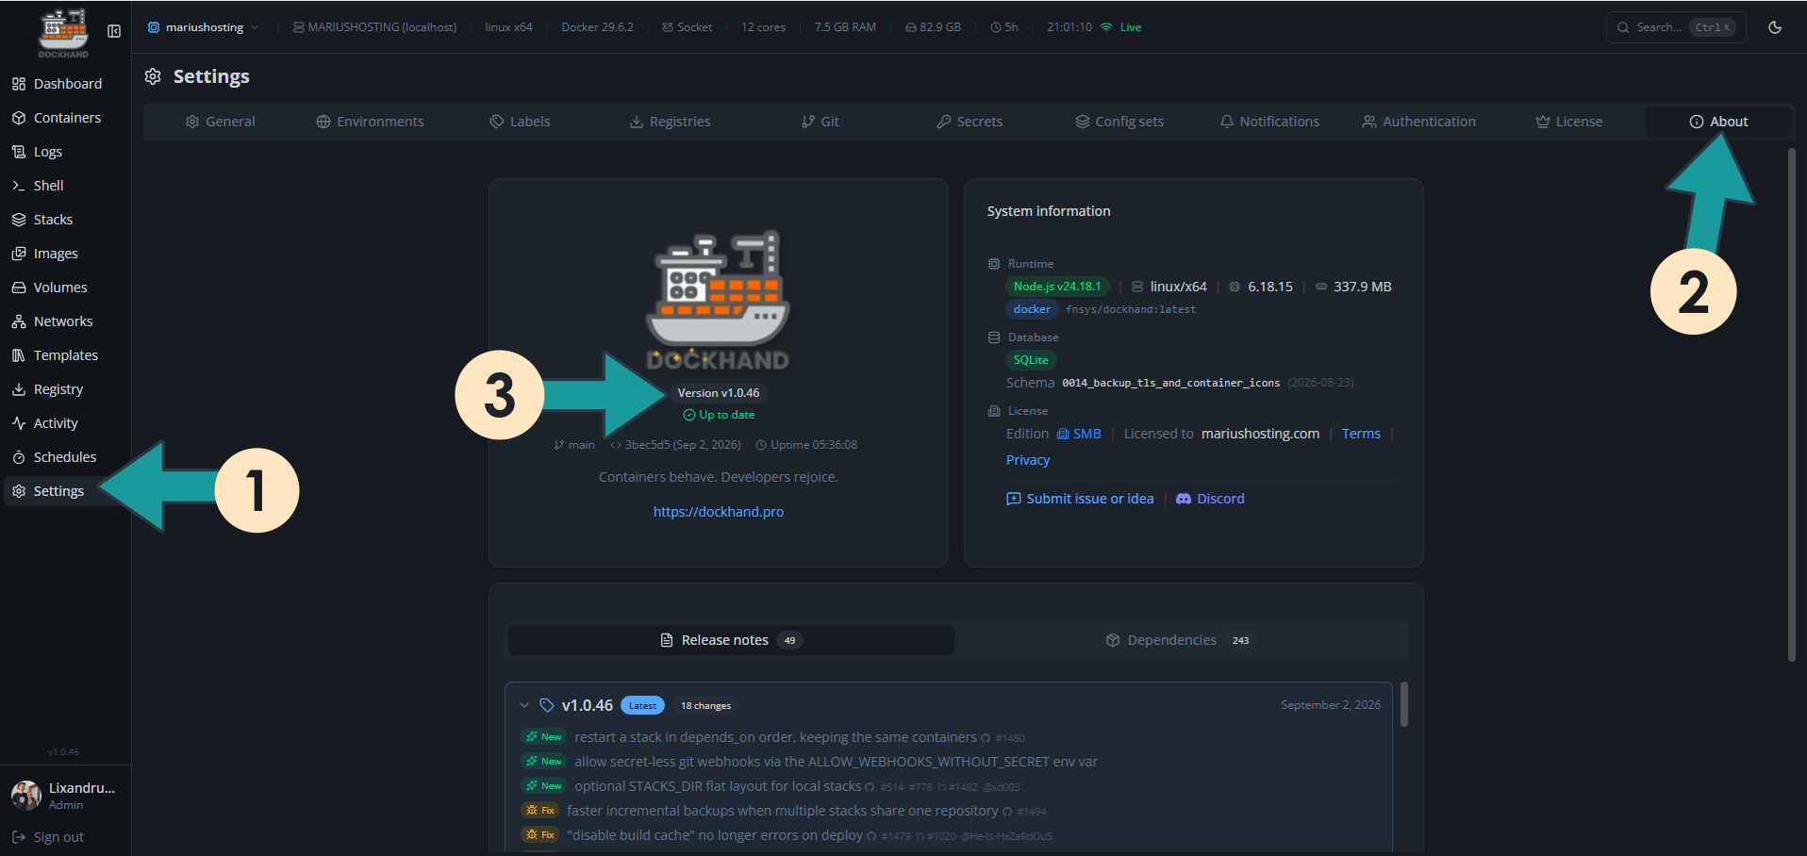Click the docker badge under Runtime
This screenshot has height=856, width=1807.
[x=1032, y=309]
